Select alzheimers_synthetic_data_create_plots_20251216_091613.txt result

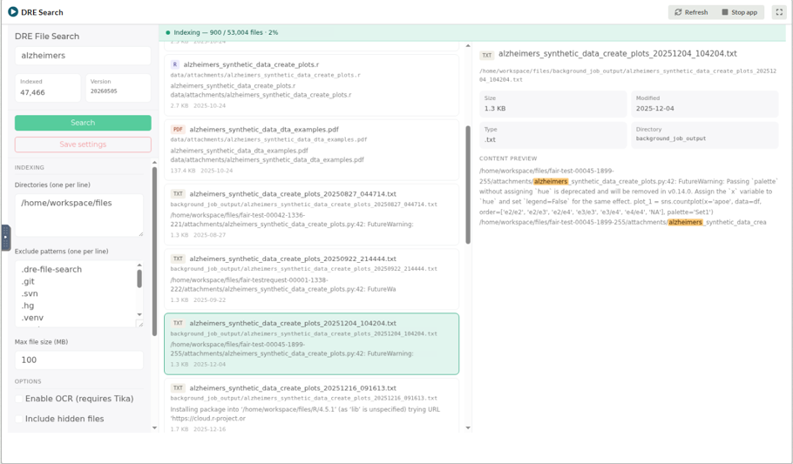(x=312, y=406)
